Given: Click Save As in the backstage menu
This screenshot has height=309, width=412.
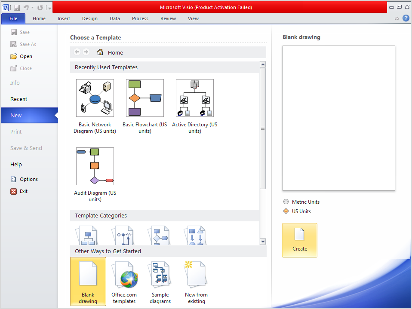Looking at the screenshot, I should (23, 44).
